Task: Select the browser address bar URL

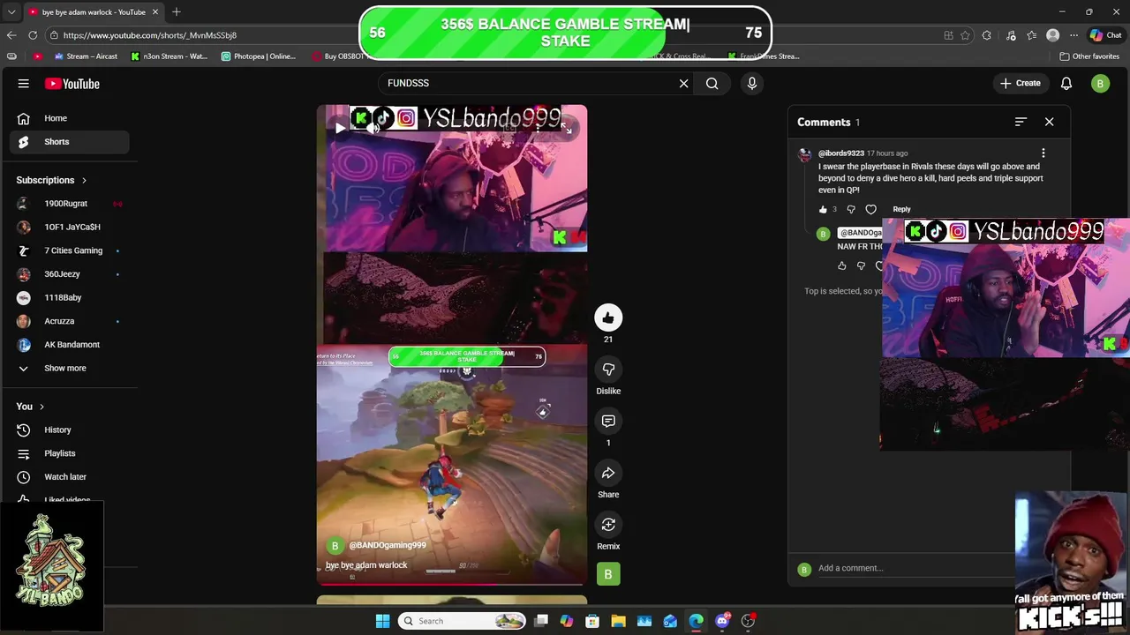Action: click(149, 35)
